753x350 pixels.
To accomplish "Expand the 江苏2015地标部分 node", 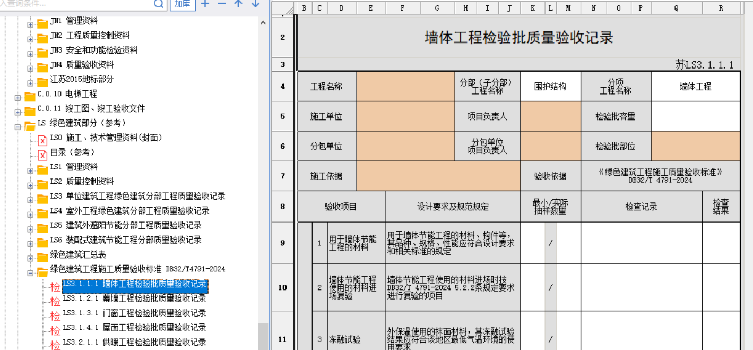I will click(30, 83).
